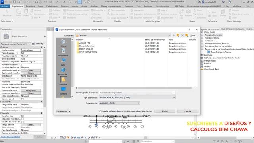Click Editar for Modificaciones de visibilidad
Viewport: 254px width, 143px height.
pyautogui.click(x=31, y=70)
